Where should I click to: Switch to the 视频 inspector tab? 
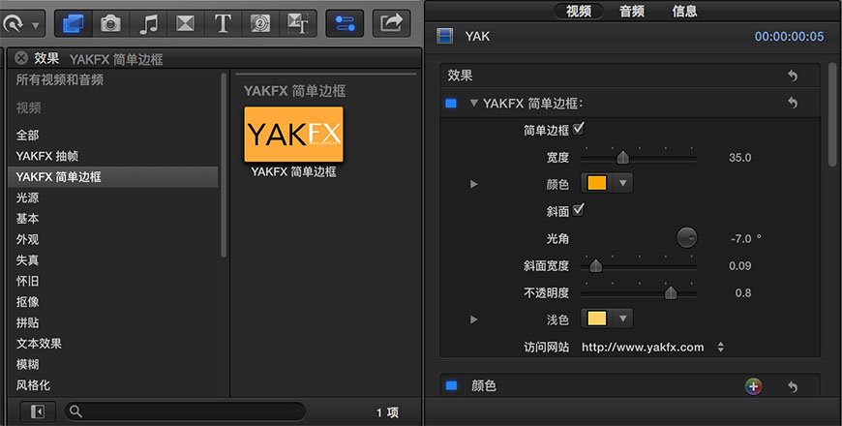point(579,11)
